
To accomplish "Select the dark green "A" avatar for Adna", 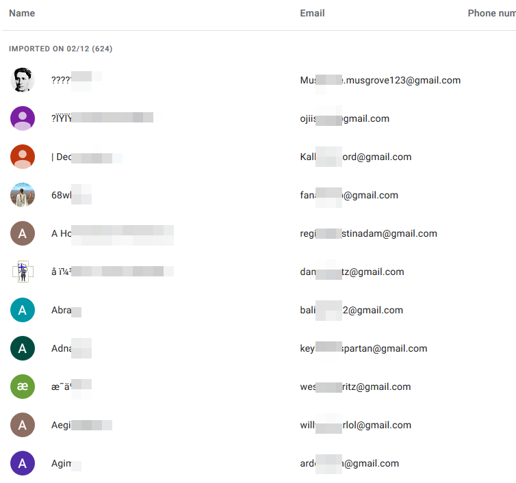I will click(x=23, y=348).
